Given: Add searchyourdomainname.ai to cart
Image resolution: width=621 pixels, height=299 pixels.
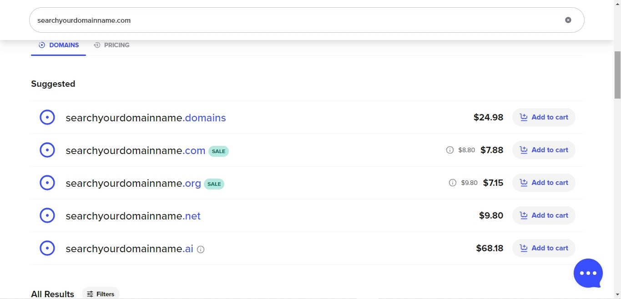Looking at the screenshot, I should point(544,248).
